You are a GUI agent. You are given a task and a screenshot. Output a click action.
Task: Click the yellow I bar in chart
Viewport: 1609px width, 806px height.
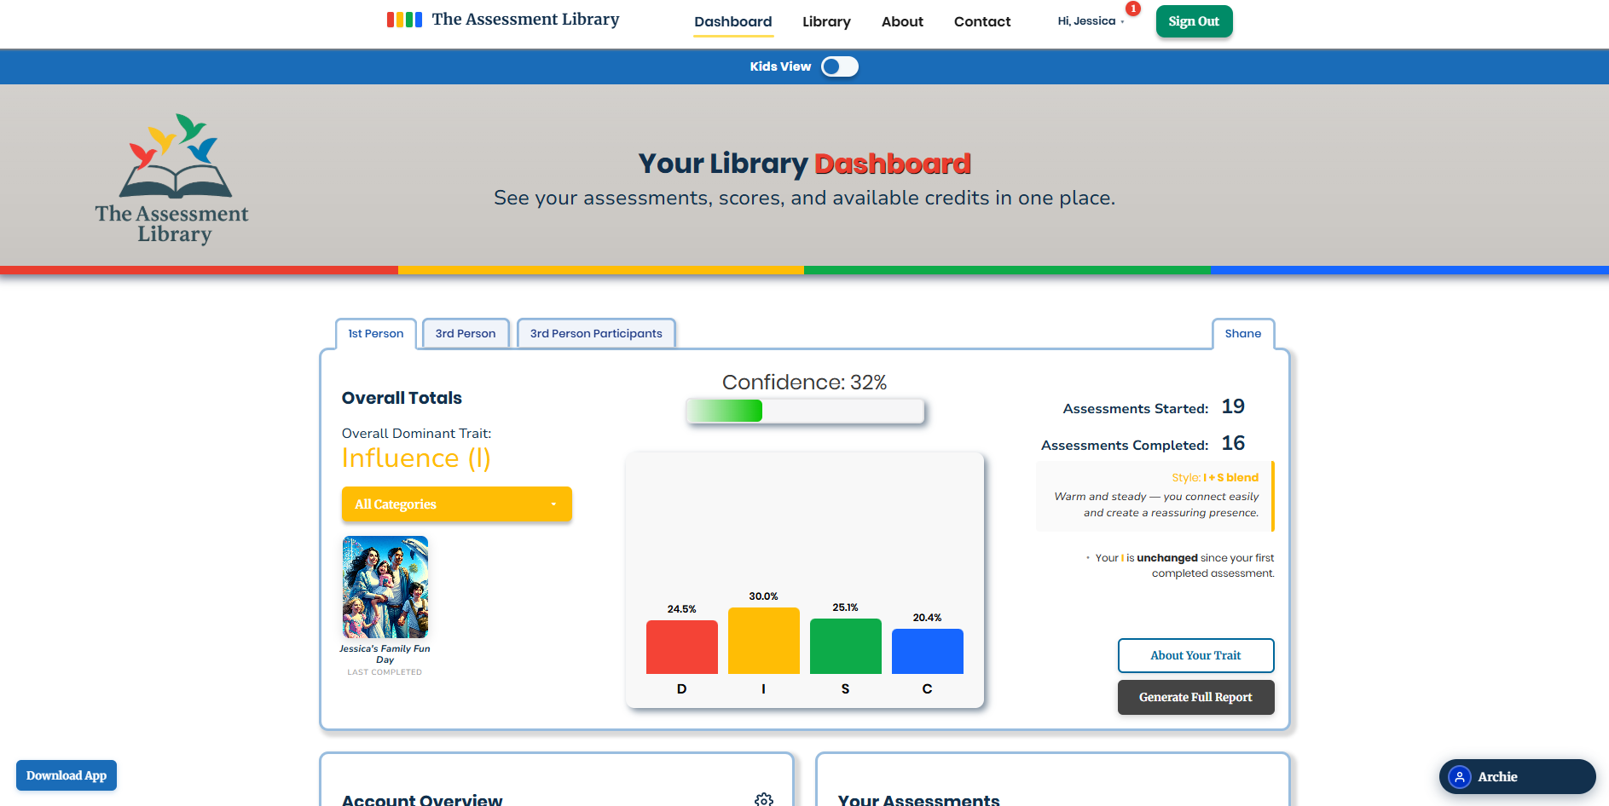click(x=764, y=641)
